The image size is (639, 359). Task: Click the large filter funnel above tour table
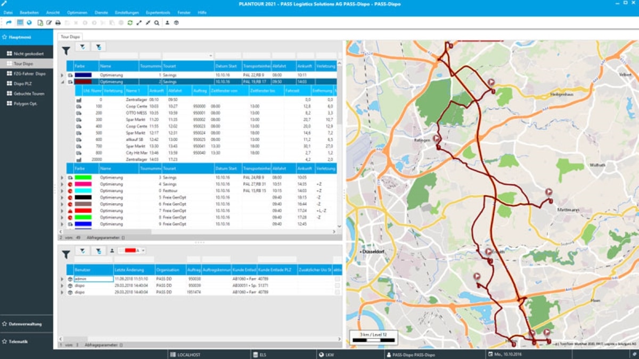tap(65, 51)
